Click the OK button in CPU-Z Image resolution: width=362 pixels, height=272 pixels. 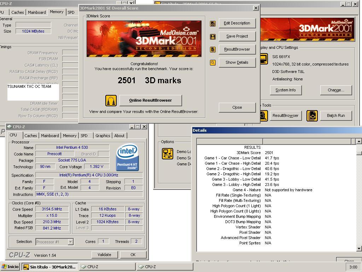[x=133, y=255]
